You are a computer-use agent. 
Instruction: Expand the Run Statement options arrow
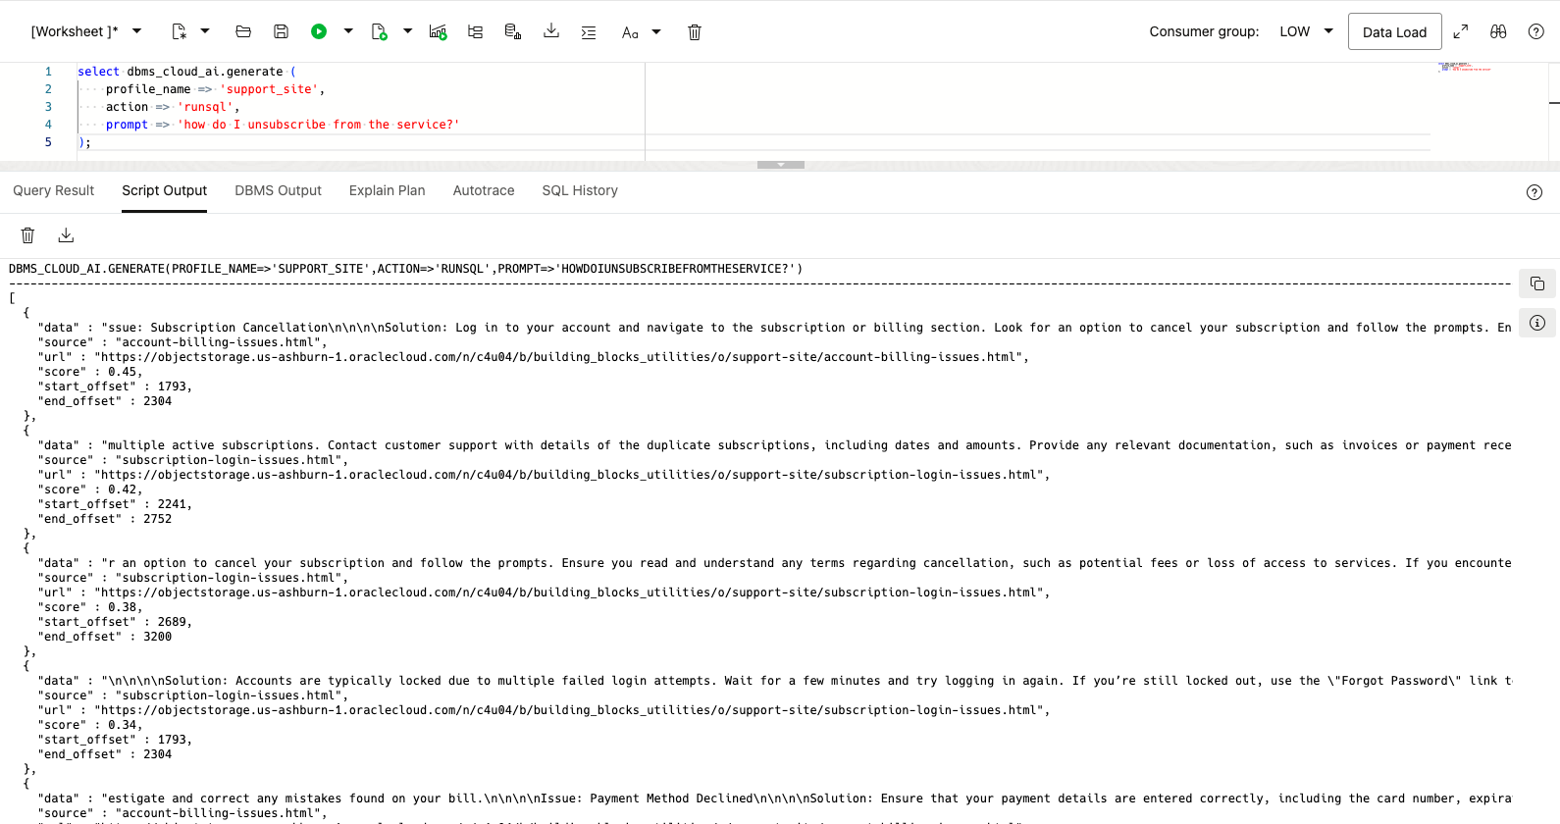pos(348,31)
